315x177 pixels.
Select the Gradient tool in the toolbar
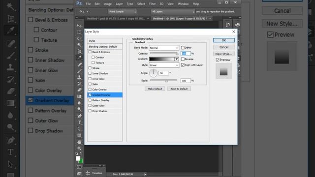click(x=79, y=96)
